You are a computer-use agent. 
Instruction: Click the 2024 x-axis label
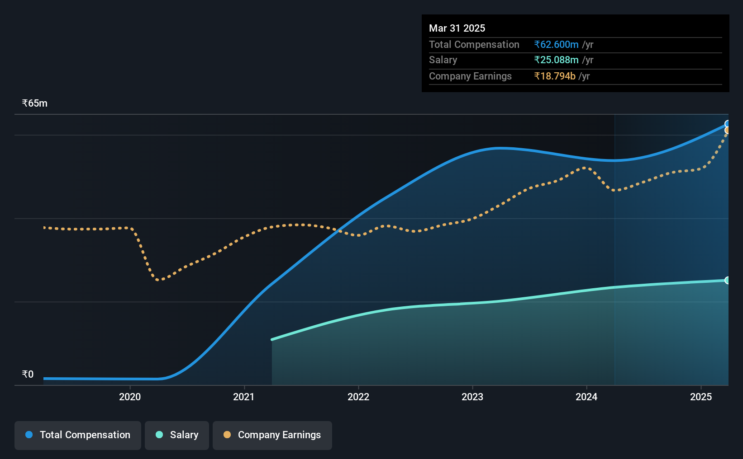(586, 397)
